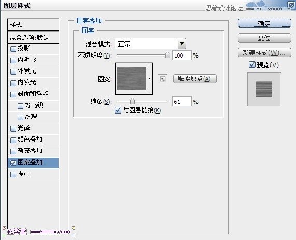The height and width of the screenshot is (240, 296).
Task: Enable the 投影 drop shadow checkbox
Action: (13, 49)
